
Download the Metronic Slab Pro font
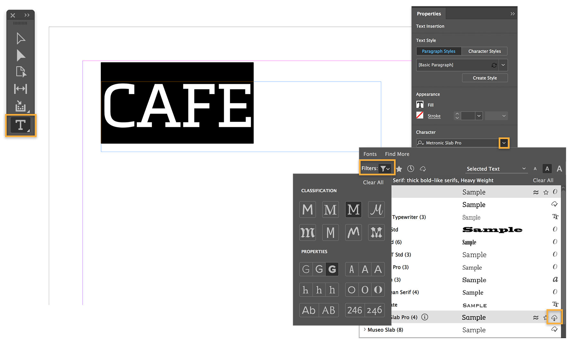[554, 317]
